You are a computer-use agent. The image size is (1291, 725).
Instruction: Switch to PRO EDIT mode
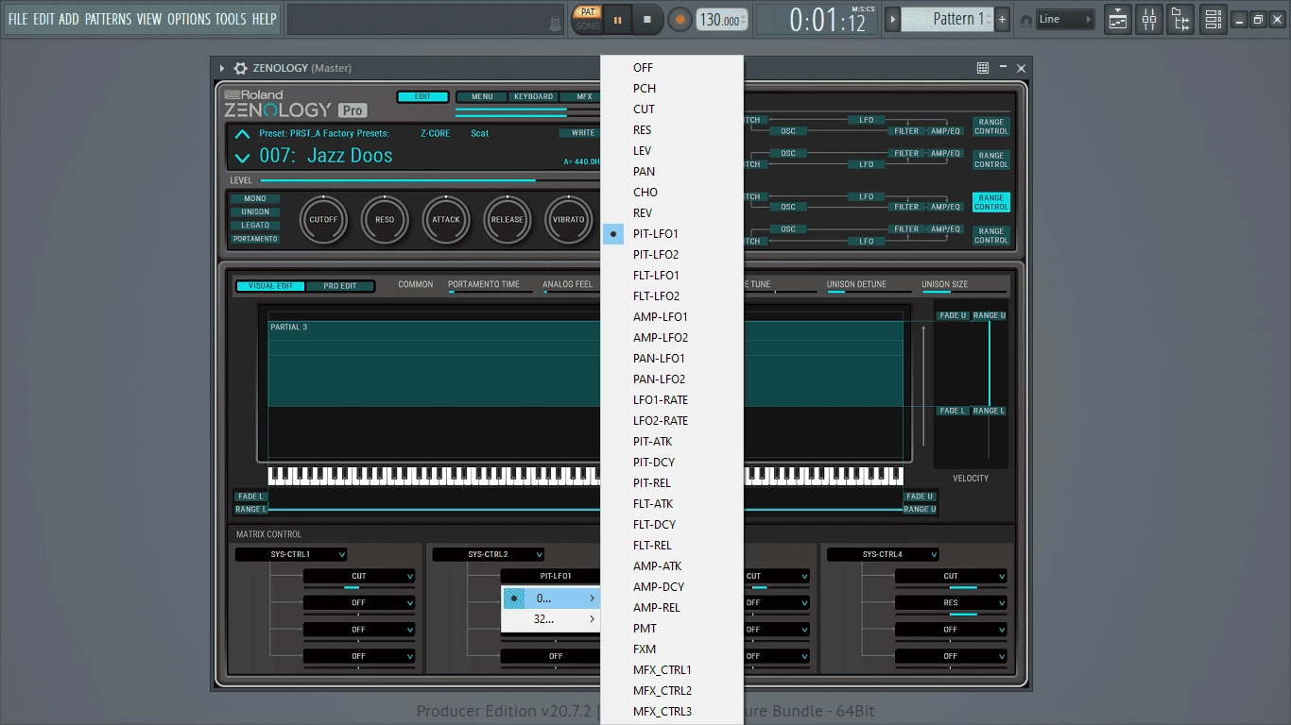tap(340, 286)
